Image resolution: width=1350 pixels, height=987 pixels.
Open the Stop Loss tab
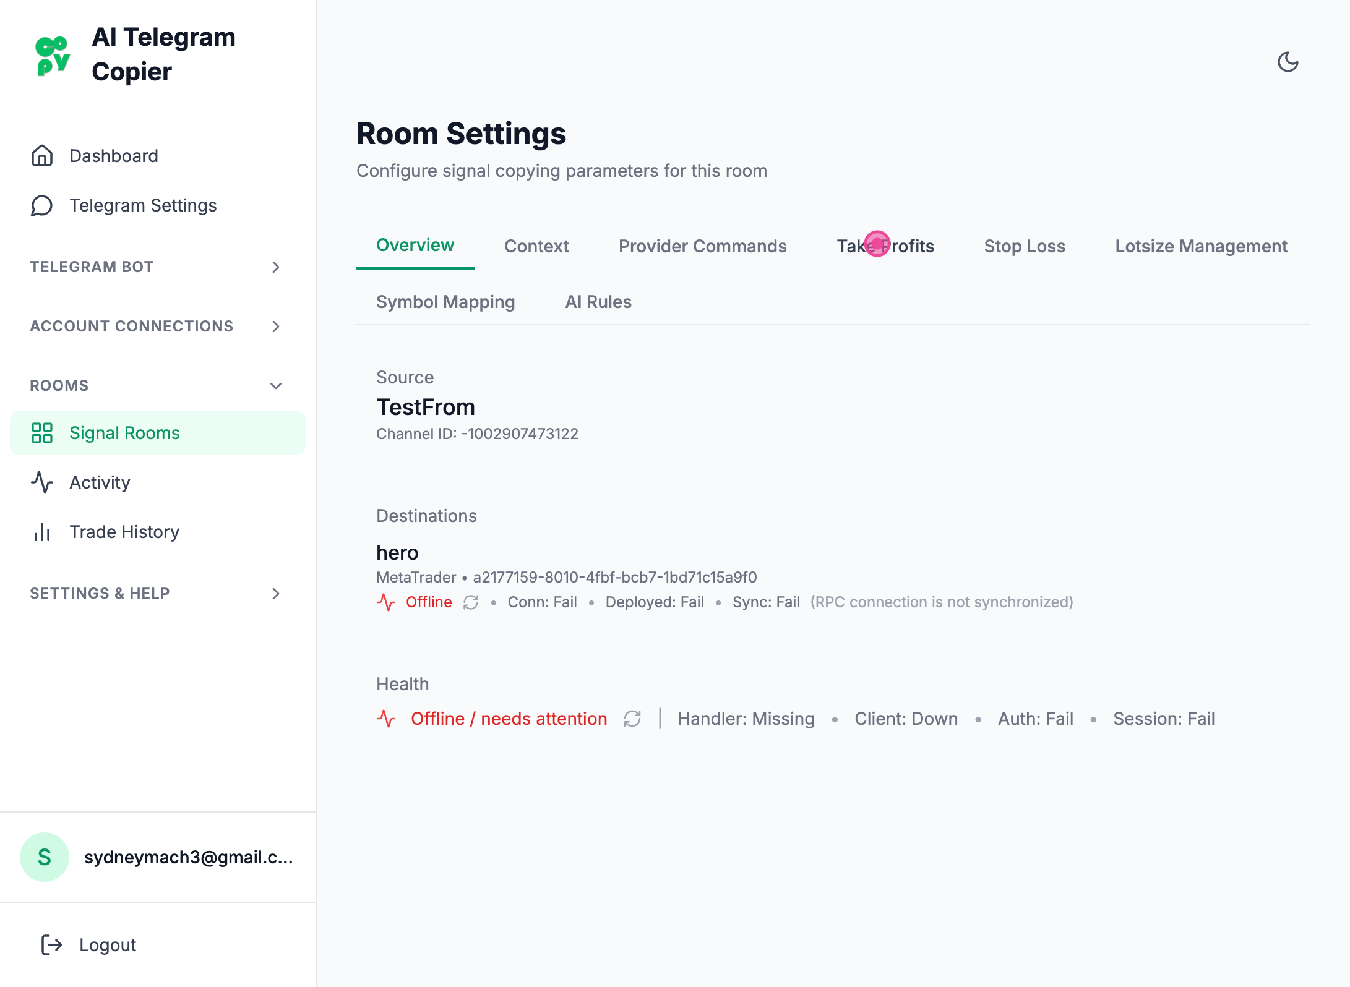1024,246
